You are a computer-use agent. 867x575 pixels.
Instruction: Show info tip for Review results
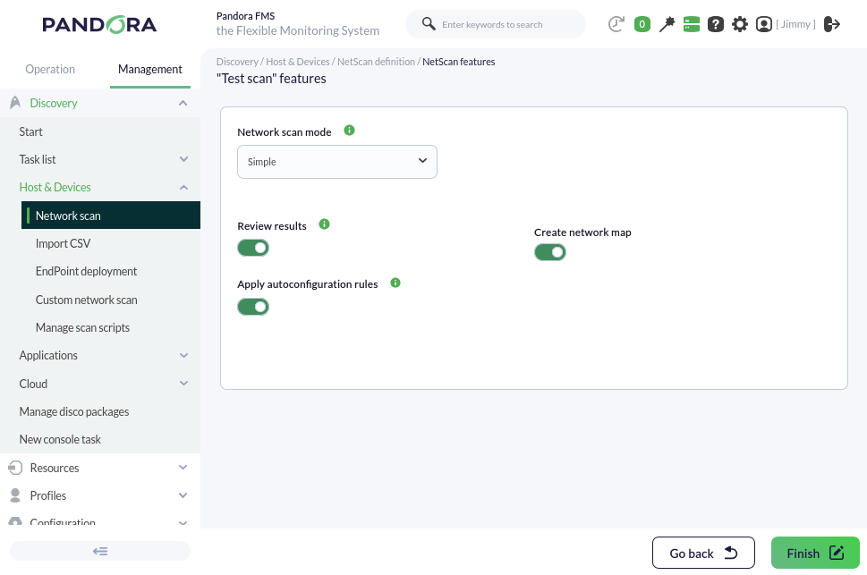[325, 224]
